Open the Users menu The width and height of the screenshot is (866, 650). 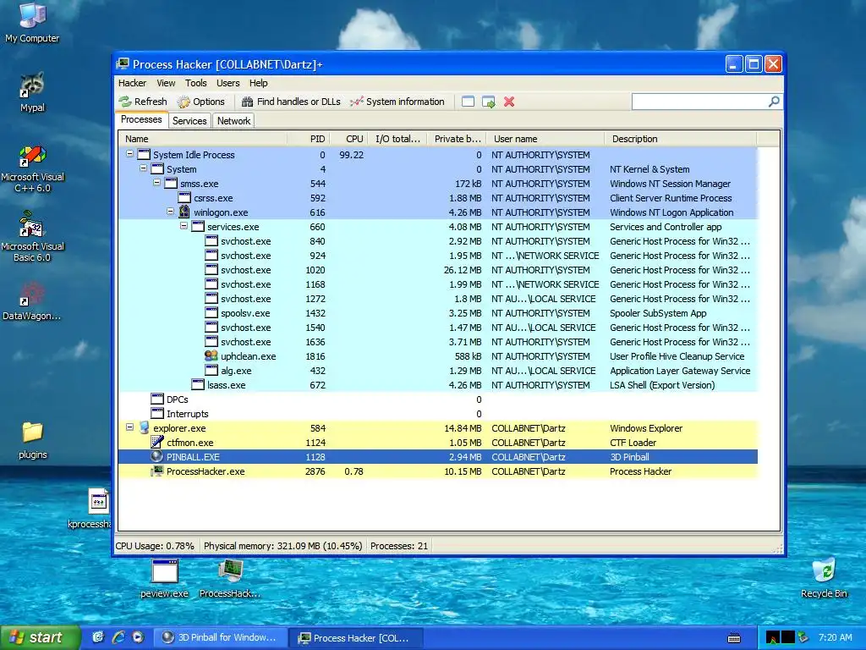pos(228,83)
